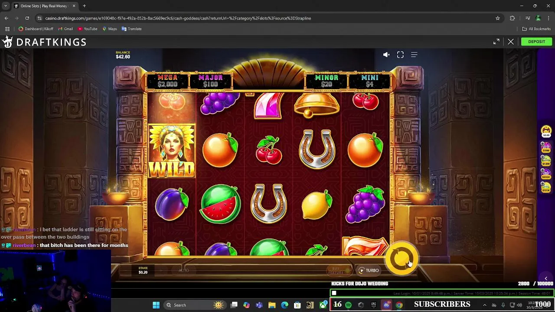This screenshot has height=312, width=555.
Task: Toggle Turbo spin mode
Action: 369,270
